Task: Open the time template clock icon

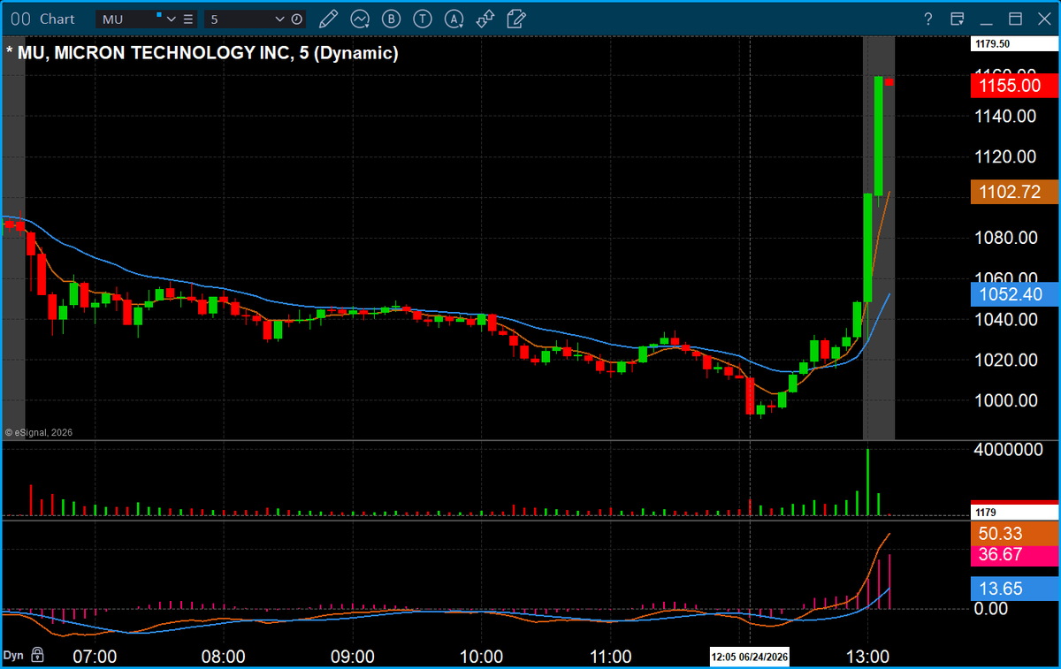Action: pyautogui.click(x=296, y=19)
